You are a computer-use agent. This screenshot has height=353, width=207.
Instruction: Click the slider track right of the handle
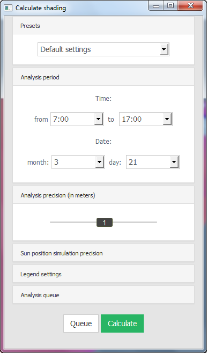(135, 222)
